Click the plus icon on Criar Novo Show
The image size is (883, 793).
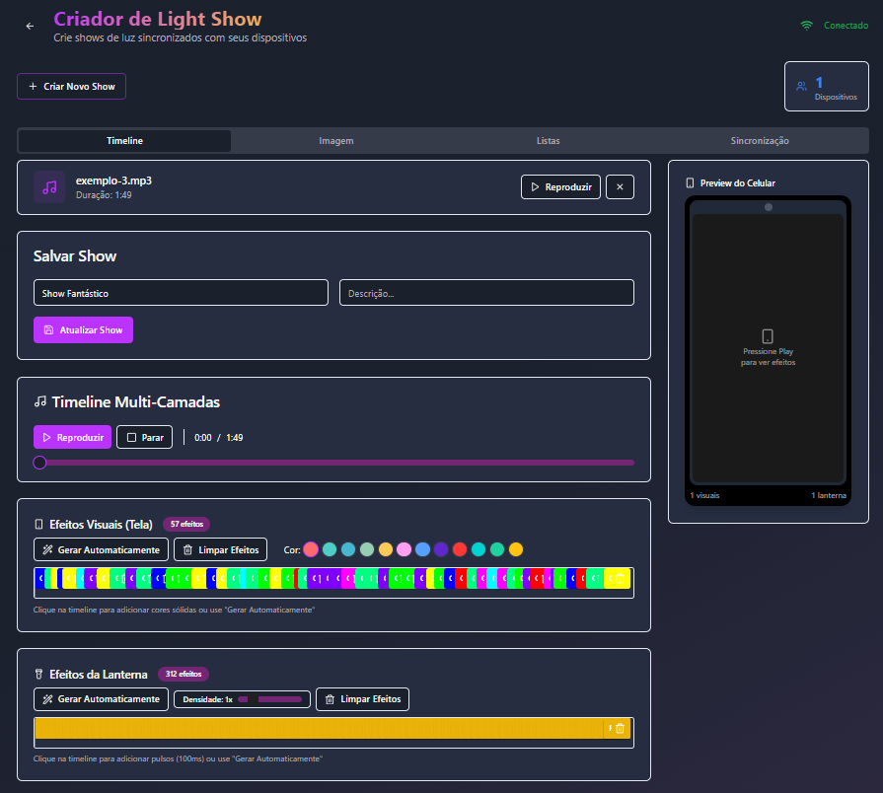33,86
